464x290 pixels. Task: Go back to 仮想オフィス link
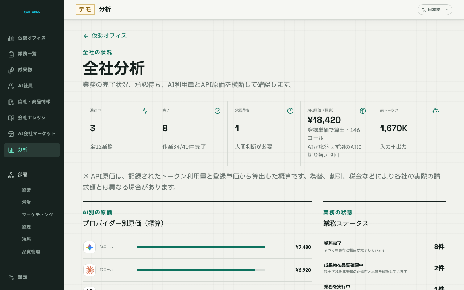pos(105,36)
